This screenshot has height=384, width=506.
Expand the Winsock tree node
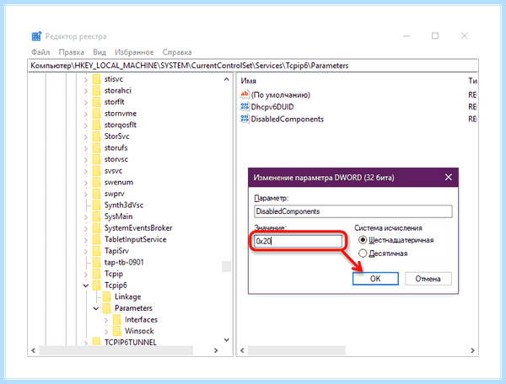[106, 331]
